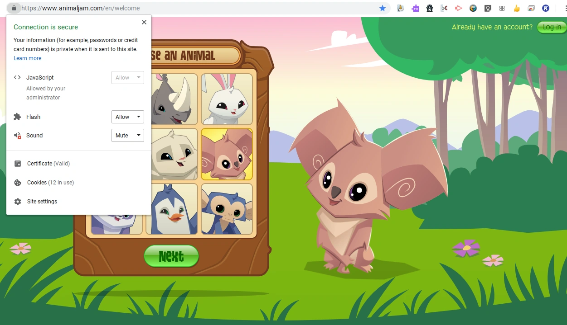Click the Certificate icon

(x=18, y=164)
